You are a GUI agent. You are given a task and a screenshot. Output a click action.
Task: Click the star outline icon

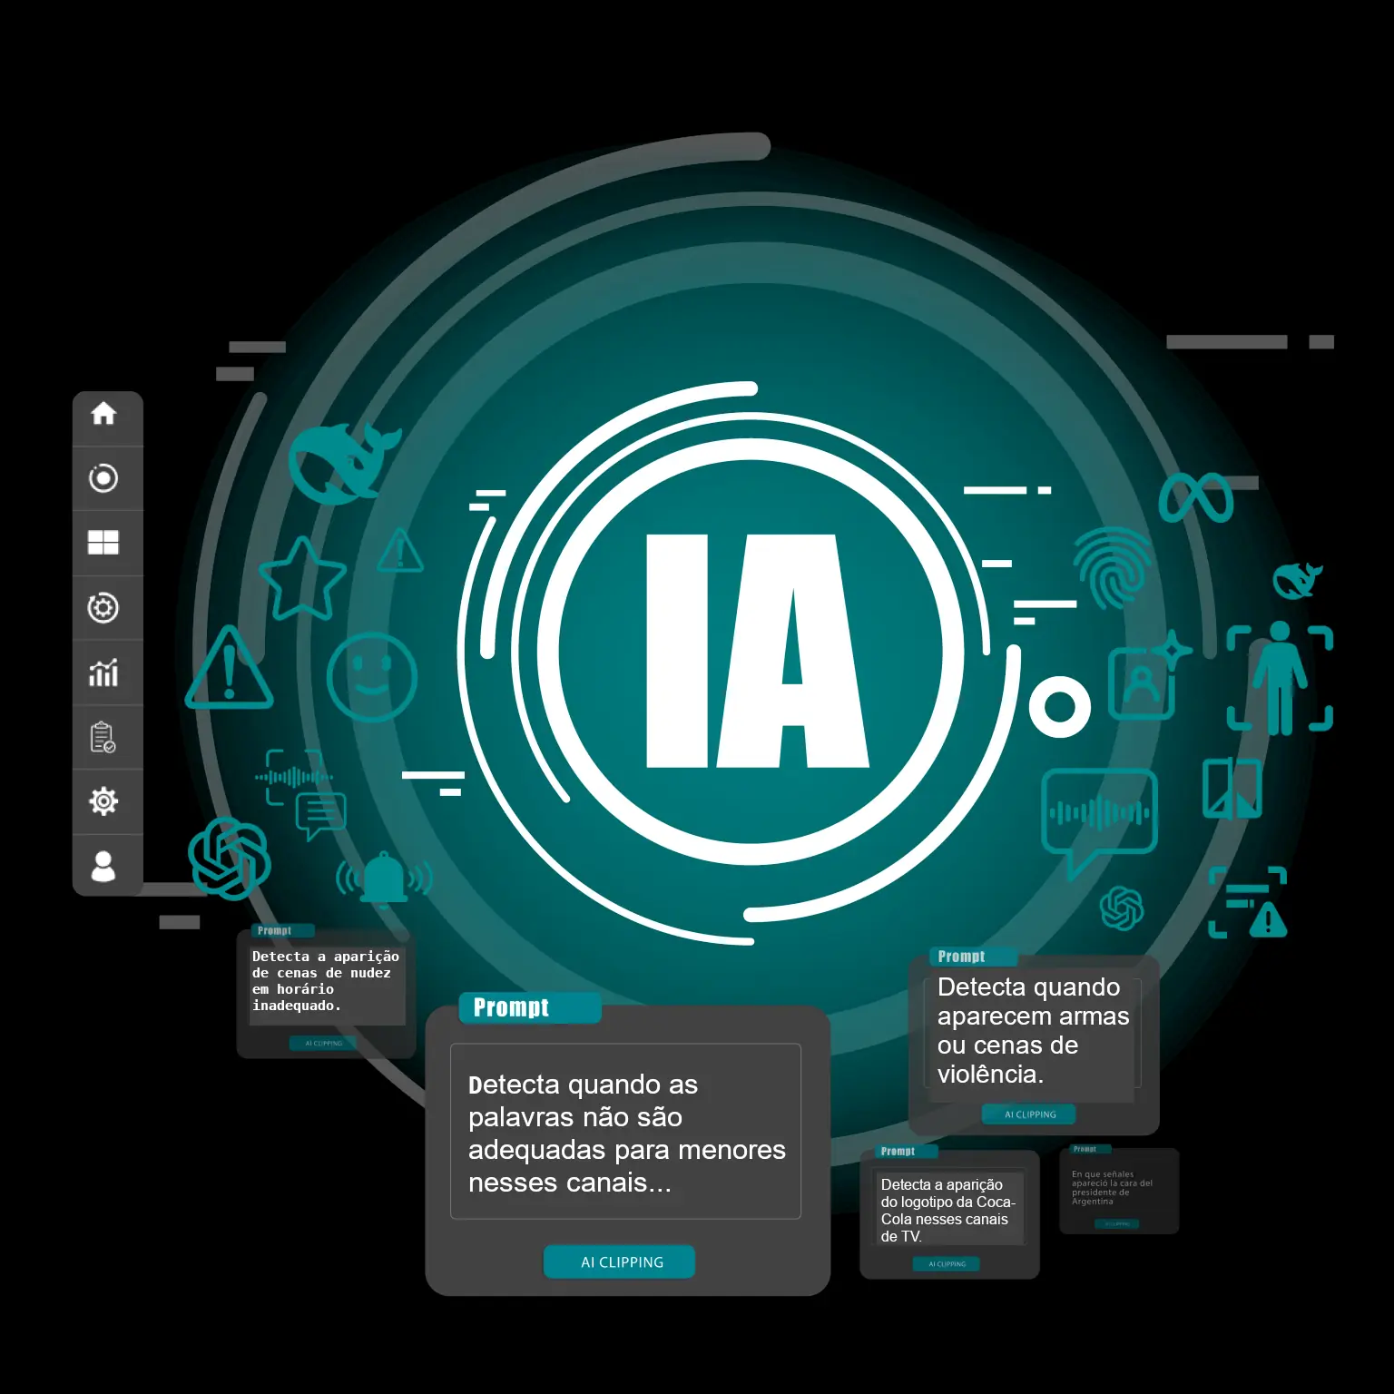click(302, 578)
